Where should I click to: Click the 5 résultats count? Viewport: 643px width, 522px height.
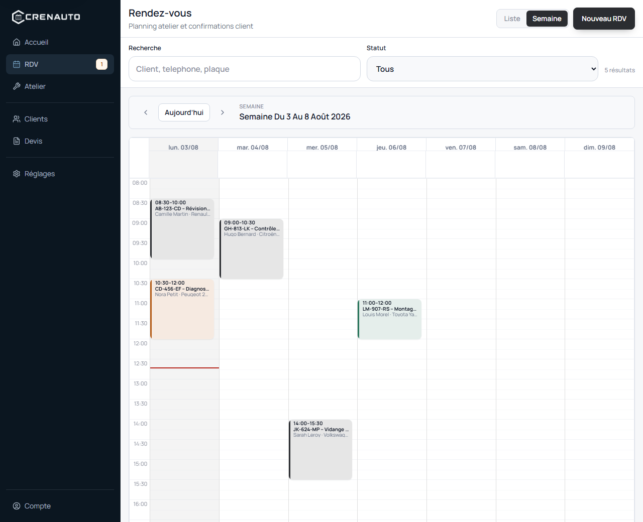619,70
